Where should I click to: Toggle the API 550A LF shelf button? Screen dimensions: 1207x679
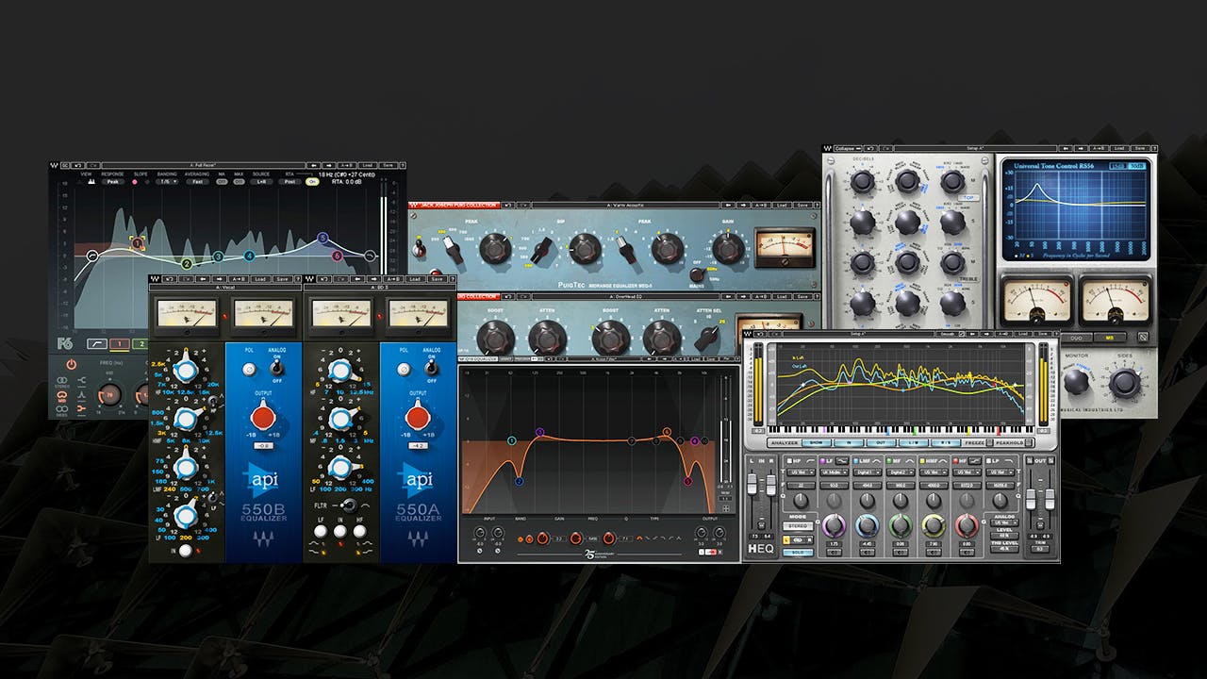[x=321, y=532]
